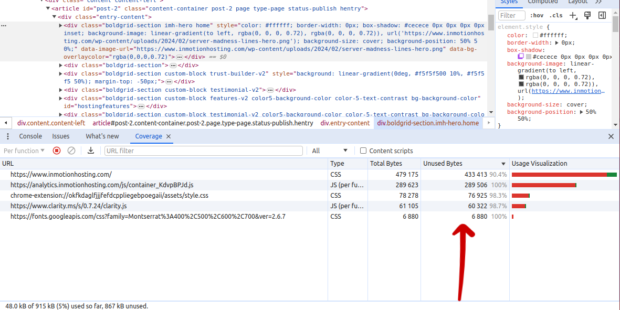
Task: Collapse the article post-2 node
Action: pyautogui.click(x=48, y=8)
